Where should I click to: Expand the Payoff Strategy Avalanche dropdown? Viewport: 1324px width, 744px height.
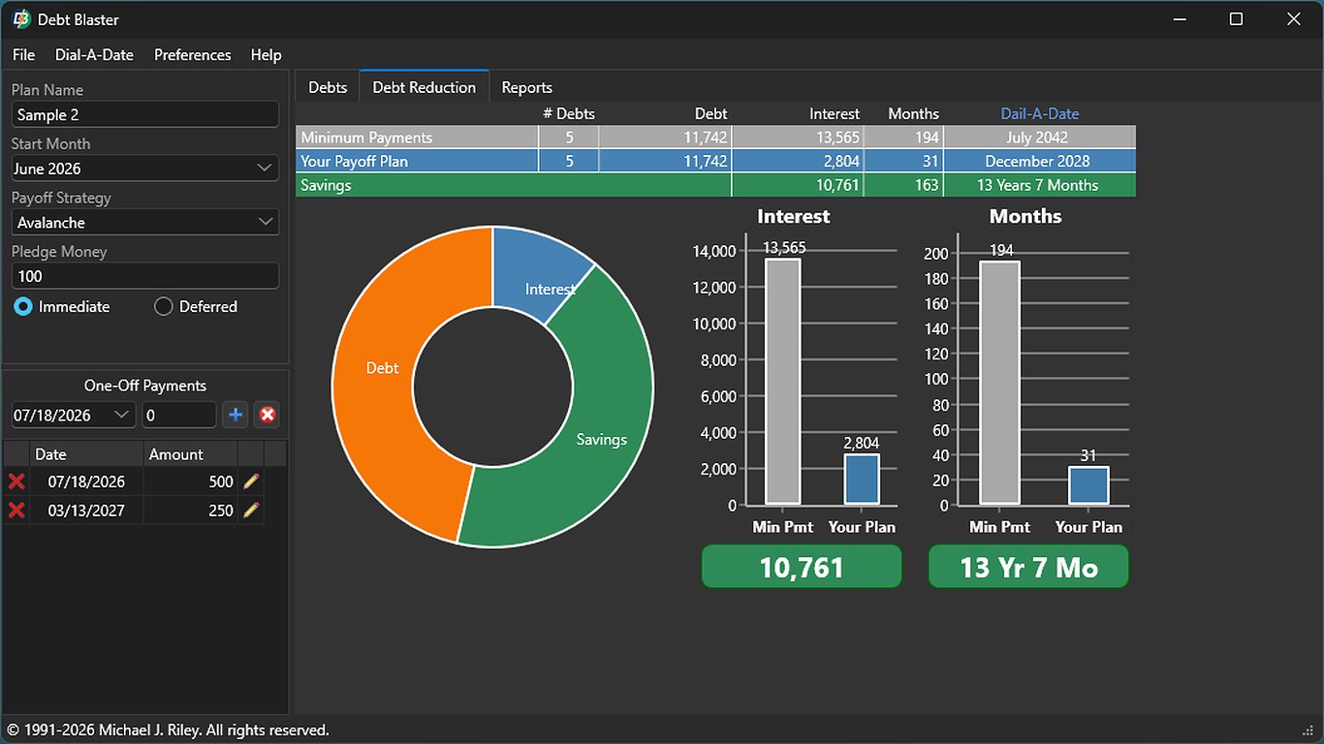[x=145, y=223]
